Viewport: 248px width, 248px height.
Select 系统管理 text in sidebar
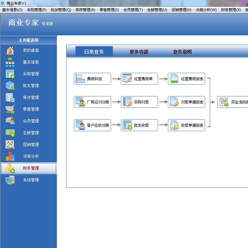pos(31,180)
